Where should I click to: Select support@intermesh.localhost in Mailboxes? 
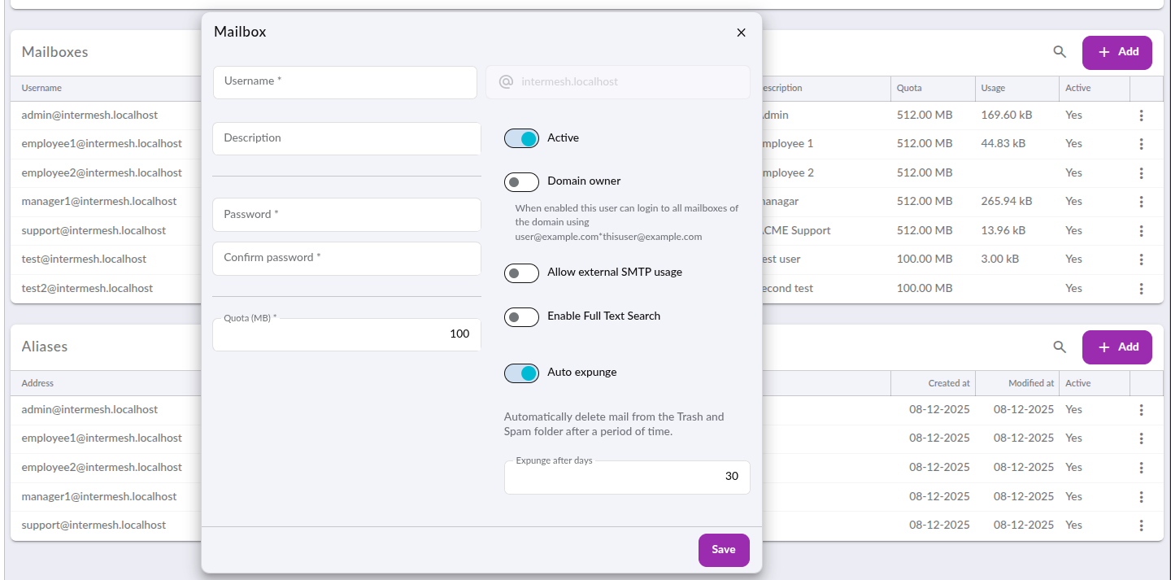(94, 231)
